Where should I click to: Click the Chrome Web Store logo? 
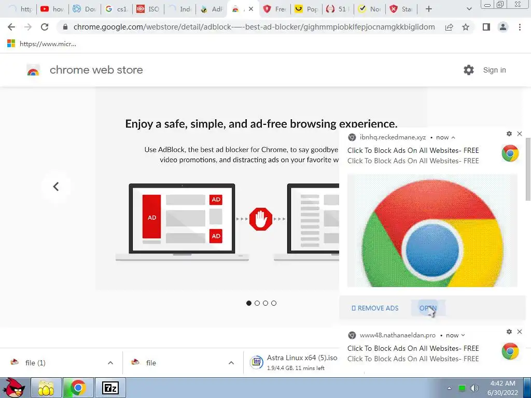[x=33, y=70]
